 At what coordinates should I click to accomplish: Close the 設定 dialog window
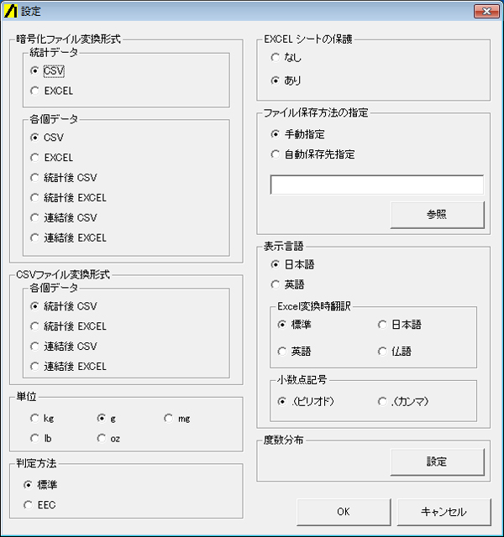pyautogui.click(x=486, y=11)
